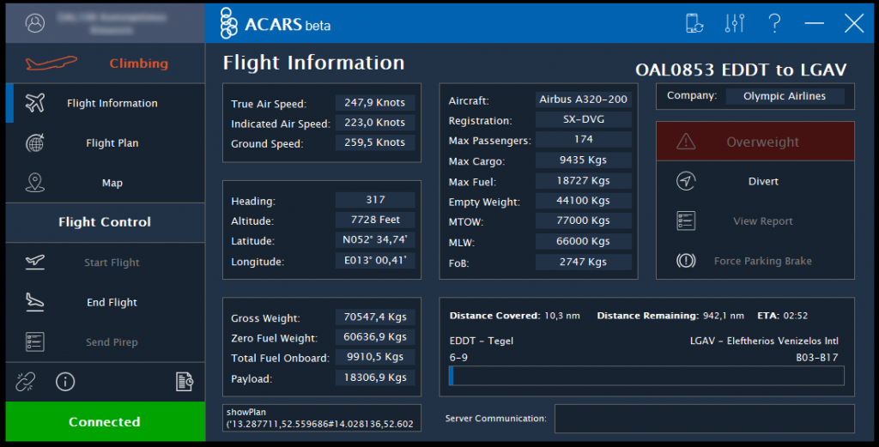Click the showPlan coordinates text box
Viewport: 879px width, 447px height.
(322, 418)
